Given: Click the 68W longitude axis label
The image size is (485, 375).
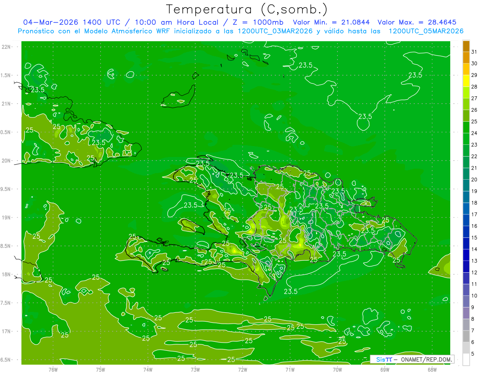Looking at the screenshot, I should click(432, 369).
